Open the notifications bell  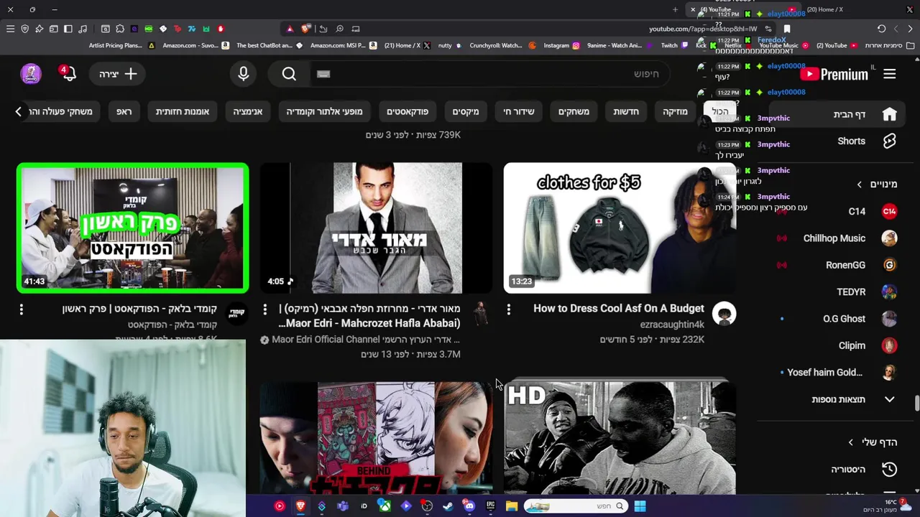click(68, 74)
